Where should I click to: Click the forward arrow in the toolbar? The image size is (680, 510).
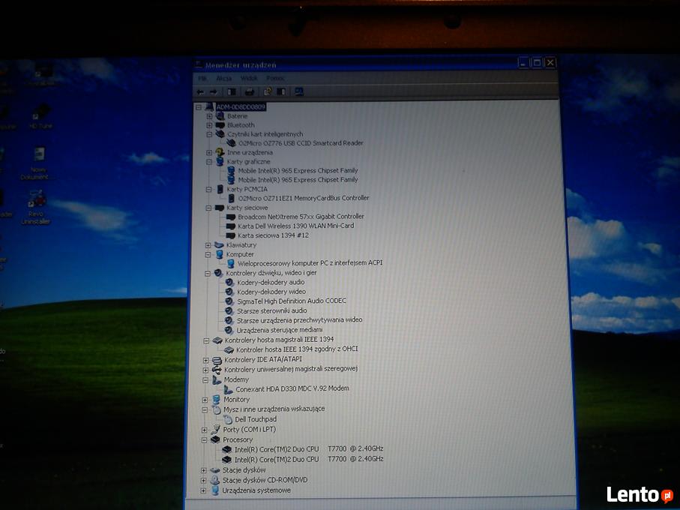(214, 92)
